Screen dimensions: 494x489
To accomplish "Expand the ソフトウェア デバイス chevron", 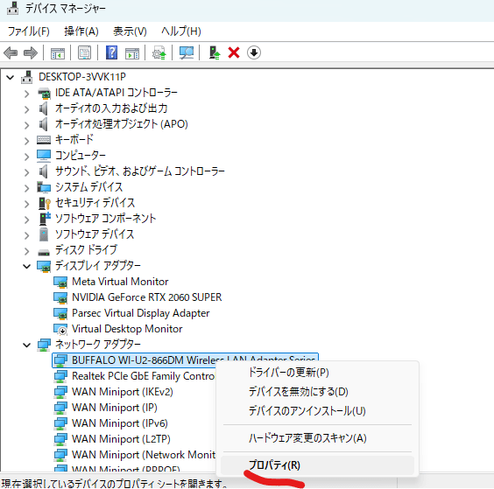I will pos(27,235).
